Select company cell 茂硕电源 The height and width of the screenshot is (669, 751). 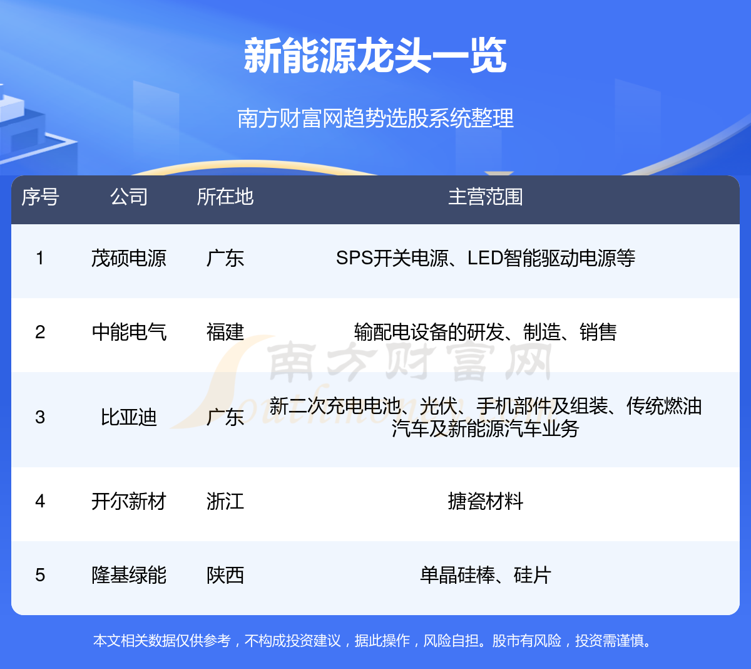[x=129, y=257]
